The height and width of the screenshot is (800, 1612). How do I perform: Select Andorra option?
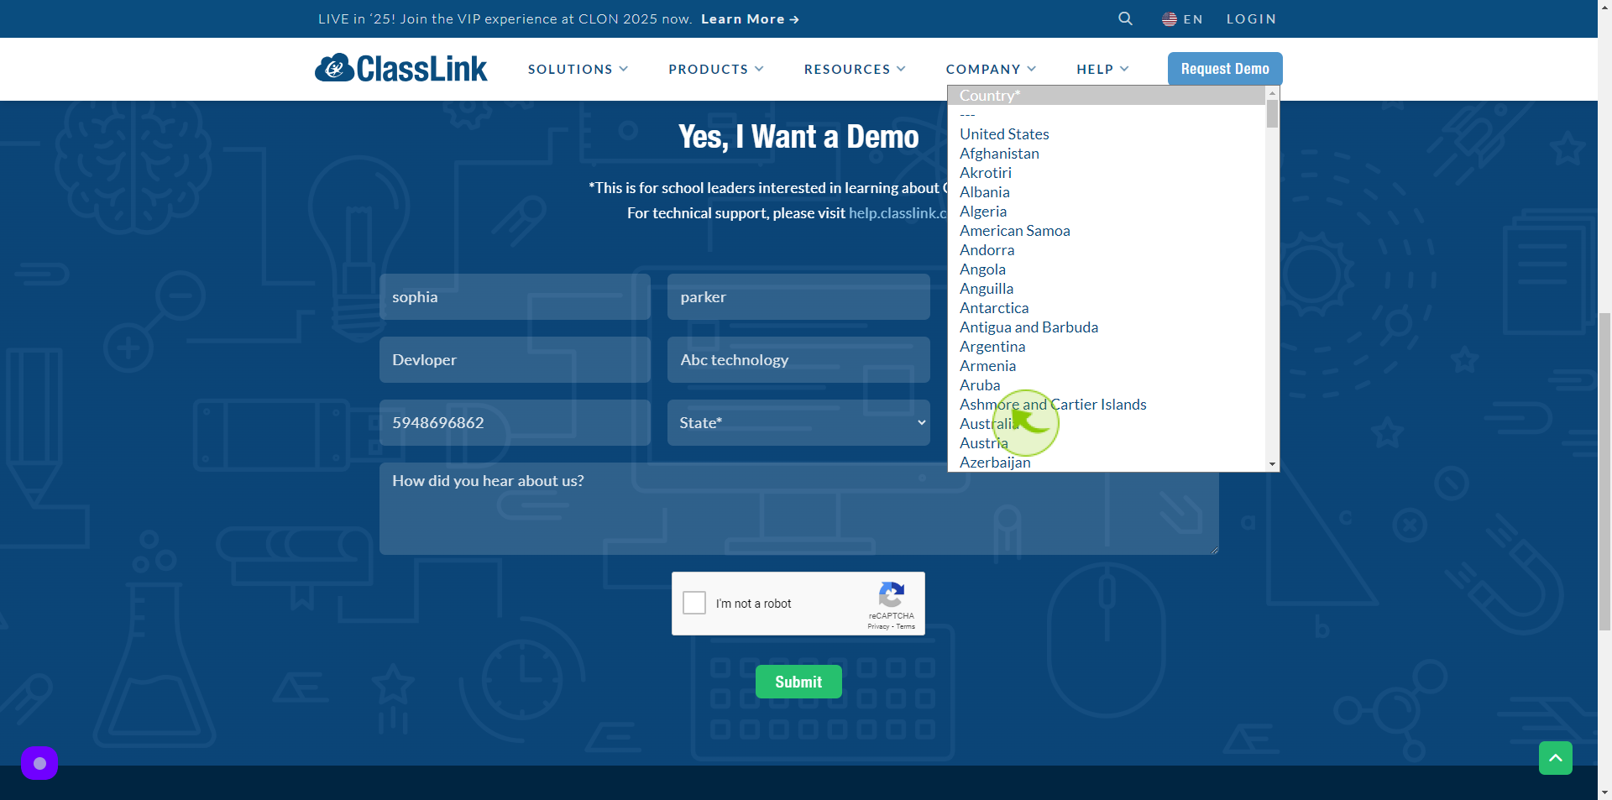click(x=1107, y=250)
